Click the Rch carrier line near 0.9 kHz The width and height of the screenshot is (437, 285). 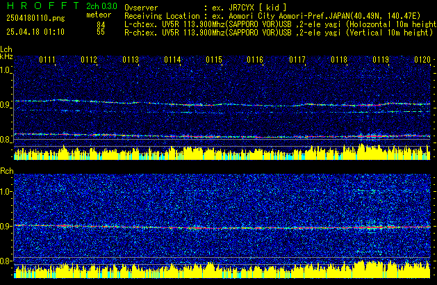pos(222,227)
